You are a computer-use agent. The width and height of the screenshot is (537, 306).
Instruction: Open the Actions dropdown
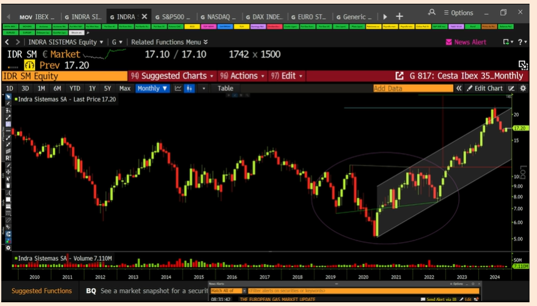[x=242, y=76]
